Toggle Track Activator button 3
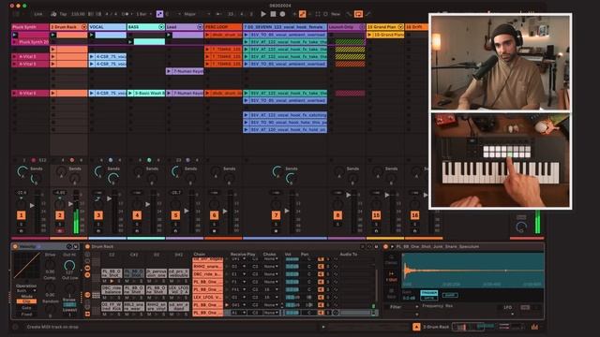The image size is (600, 337). coord(98,215)
